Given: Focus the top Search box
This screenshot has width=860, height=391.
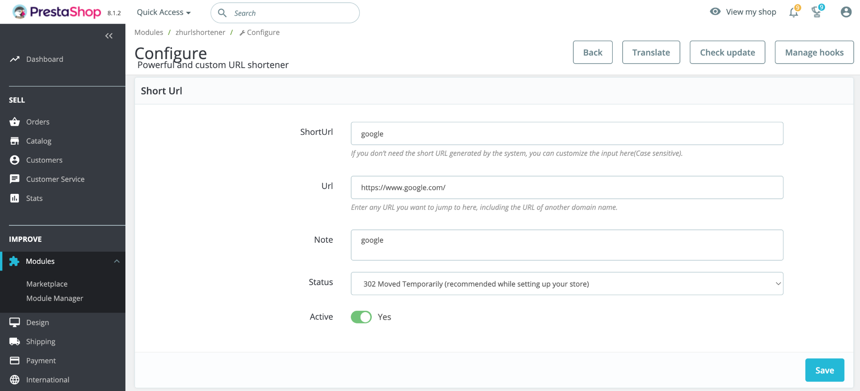Looking at the screenshot, I should (291, 13).
